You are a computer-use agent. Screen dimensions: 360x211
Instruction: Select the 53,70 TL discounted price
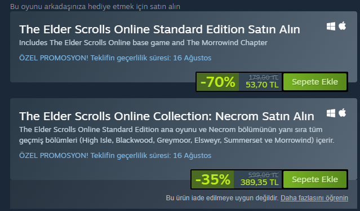coord(262,85)
